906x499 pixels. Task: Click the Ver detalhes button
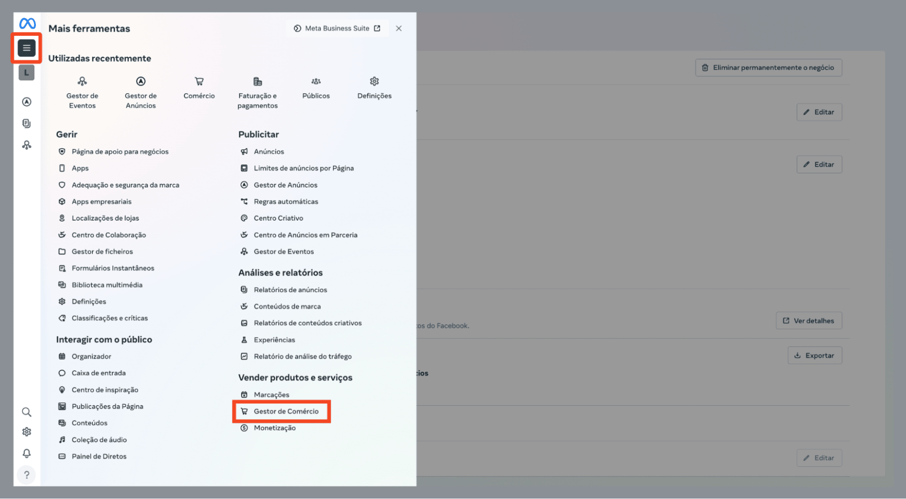pyautogui.click(x=809, y=321)
